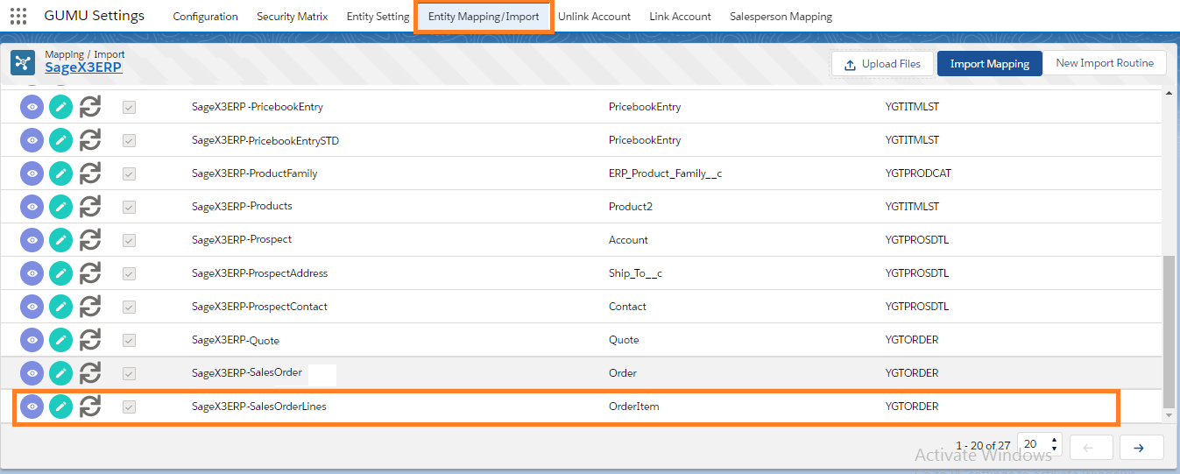The width and height of the screenshot is (1180, 474).
Task: Select the SageX3ERP-SalesOrderLines name cell
Action: (x=259, y=407)
